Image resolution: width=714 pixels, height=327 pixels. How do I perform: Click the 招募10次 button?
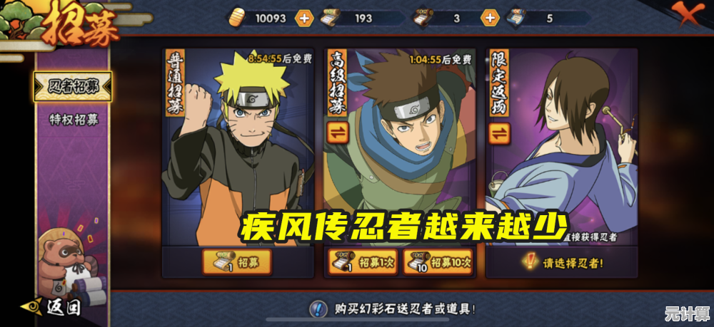coord(438,262)
